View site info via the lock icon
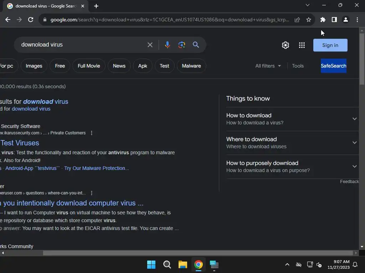 tap(45, 20)
